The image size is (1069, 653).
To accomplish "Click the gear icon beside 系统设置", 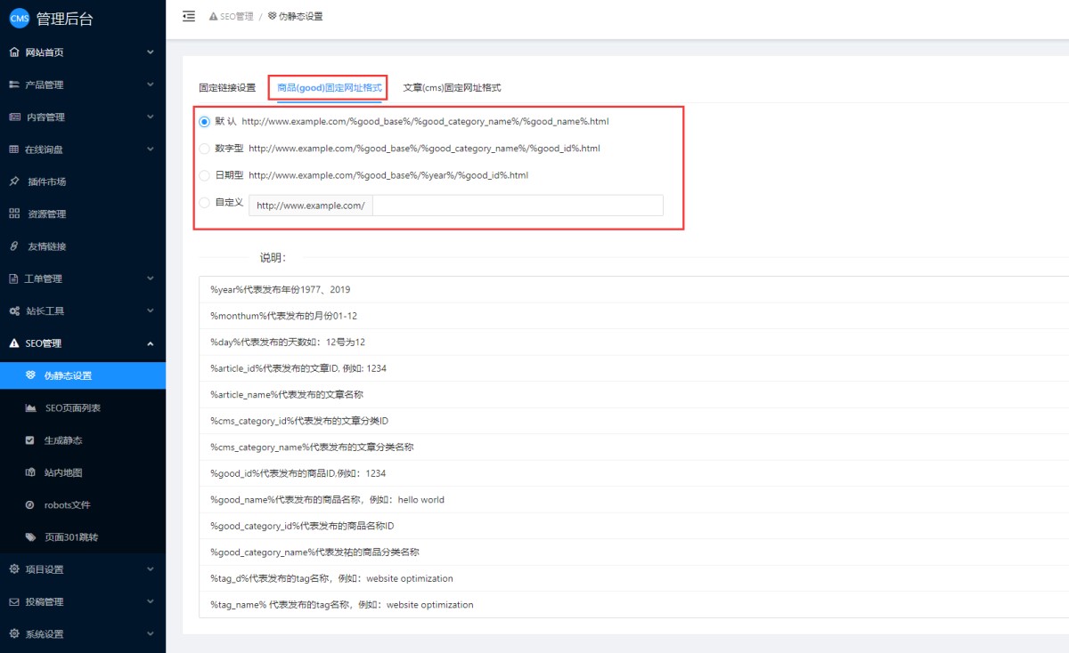I will 14,634.
